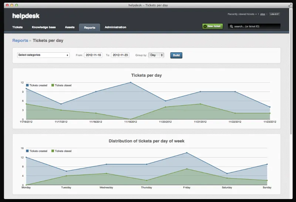The image size is (296, 202).
Task: Click the Tickets per day chart title
Action: (x=147, y=75)
